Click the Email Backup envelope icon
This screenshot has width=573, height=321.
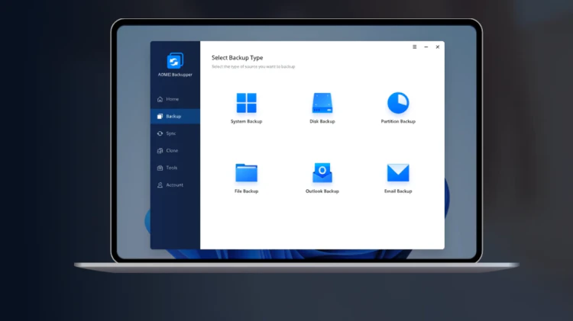pos(398,173)
